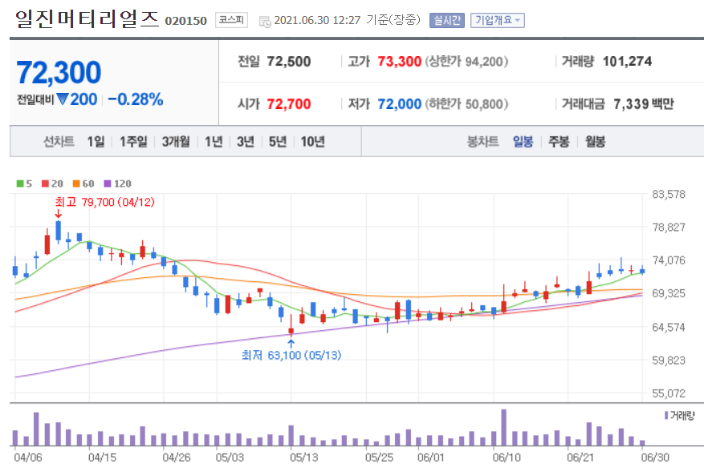Click the 봉차트 label
The height and width of the screenshot is (472, 704).
click(x=482, y=142)
